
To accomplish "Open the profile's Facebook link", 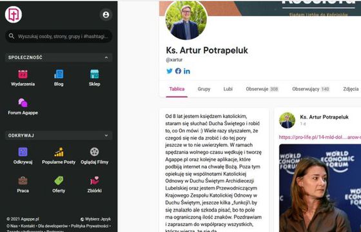I will 178,71.
